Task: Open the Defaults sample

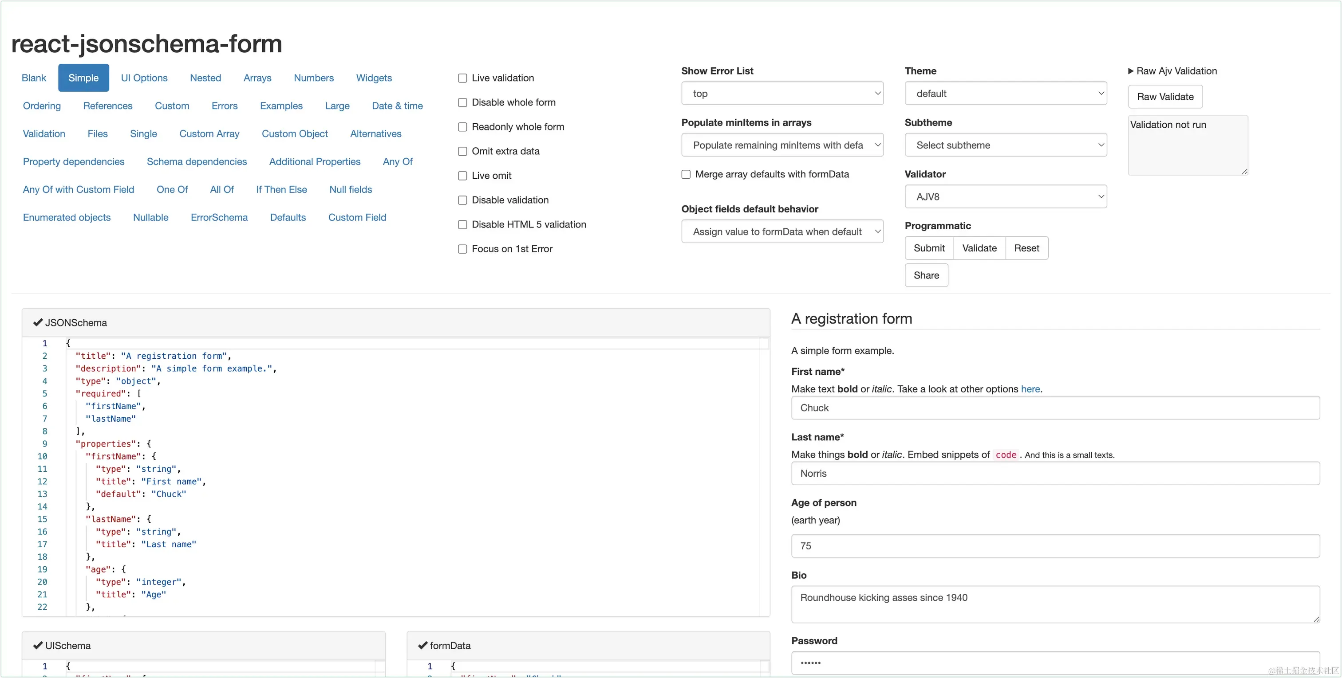Action: (288, 217)
